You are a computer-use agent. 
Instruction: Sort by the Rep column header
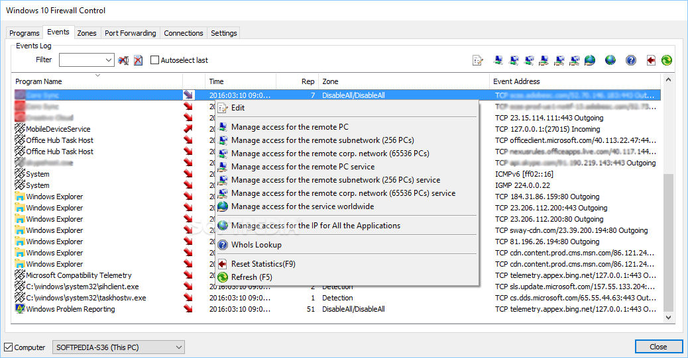click(x=298, y=81)
